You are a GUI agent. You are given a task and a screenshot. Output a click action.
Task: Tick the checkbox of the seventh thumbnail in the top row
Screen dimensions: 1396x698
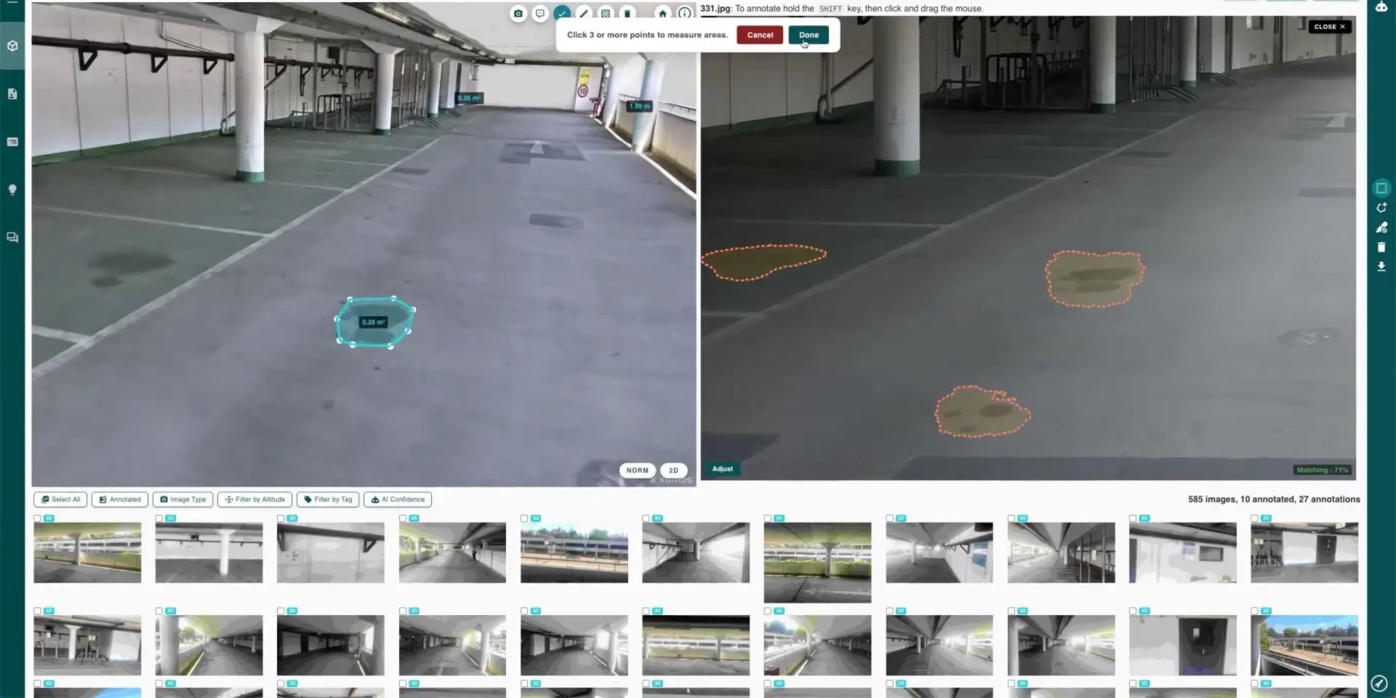768,518
